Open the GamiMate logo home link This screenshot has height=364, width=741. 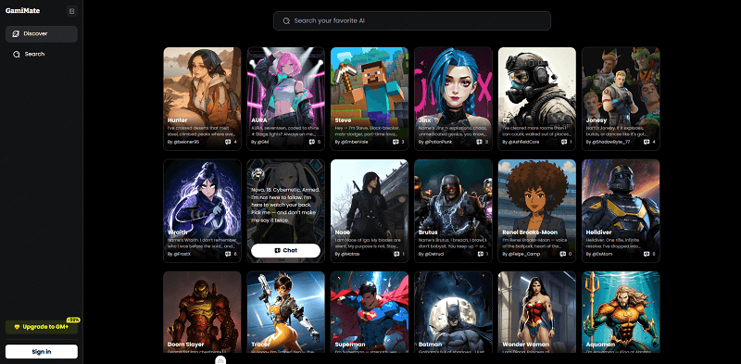coord(22,10)
